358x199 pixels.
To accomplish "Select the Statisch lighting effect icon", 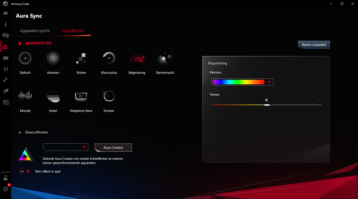I will tap(25, 58).
